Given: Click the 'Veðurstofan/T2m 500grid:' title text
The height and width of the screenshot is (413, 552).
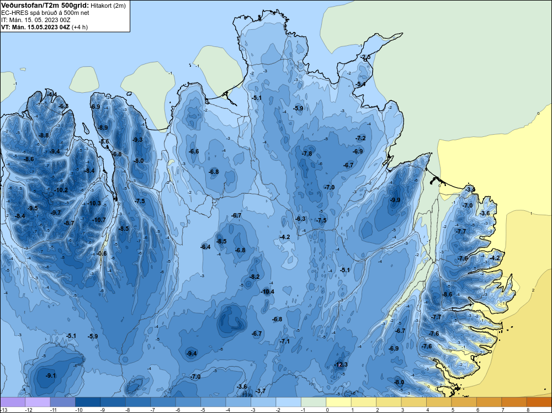Looking at the screenshot, I should (45, 6).
